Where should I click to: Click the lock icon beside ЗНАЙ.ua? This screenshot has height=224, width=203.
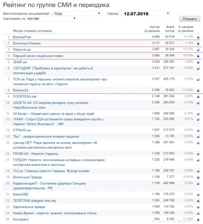(x=198, y=62)
